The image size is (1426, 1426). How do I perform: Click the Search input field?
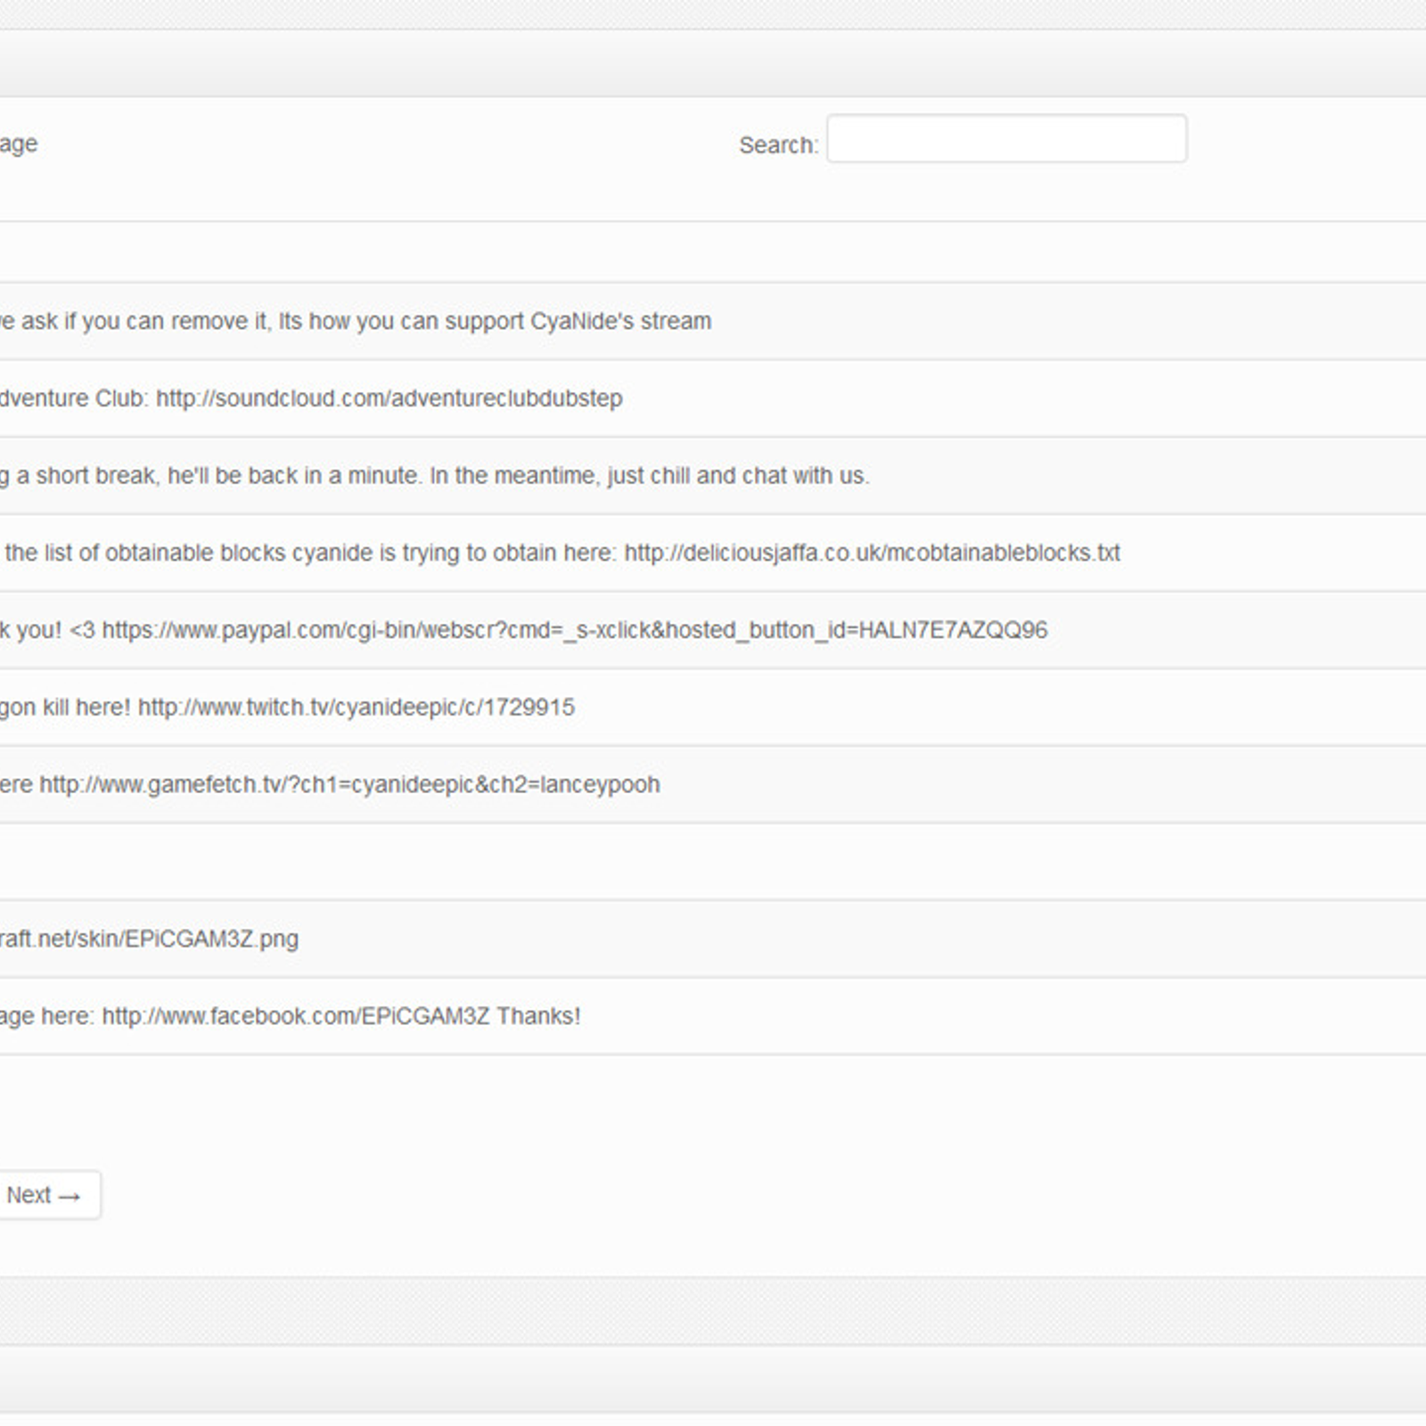pyautogui.click(x=1006, y=139)
